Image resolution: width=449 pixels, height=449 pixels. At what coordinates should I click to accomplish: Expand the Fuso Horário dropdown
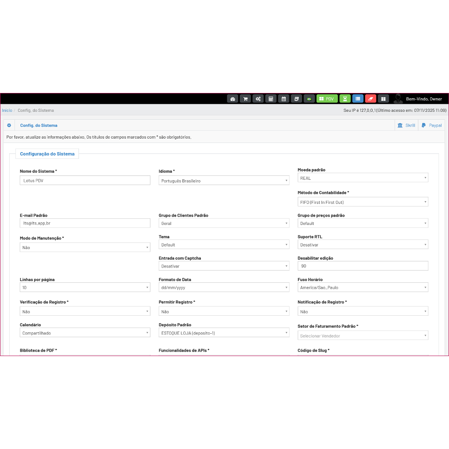tap(363, 288)
